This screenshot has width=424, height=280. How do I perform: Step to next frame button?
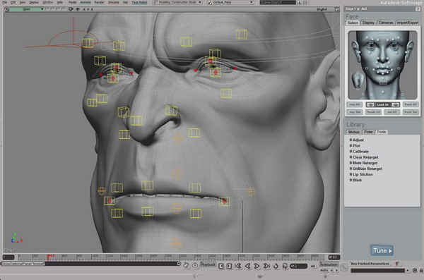229,266
